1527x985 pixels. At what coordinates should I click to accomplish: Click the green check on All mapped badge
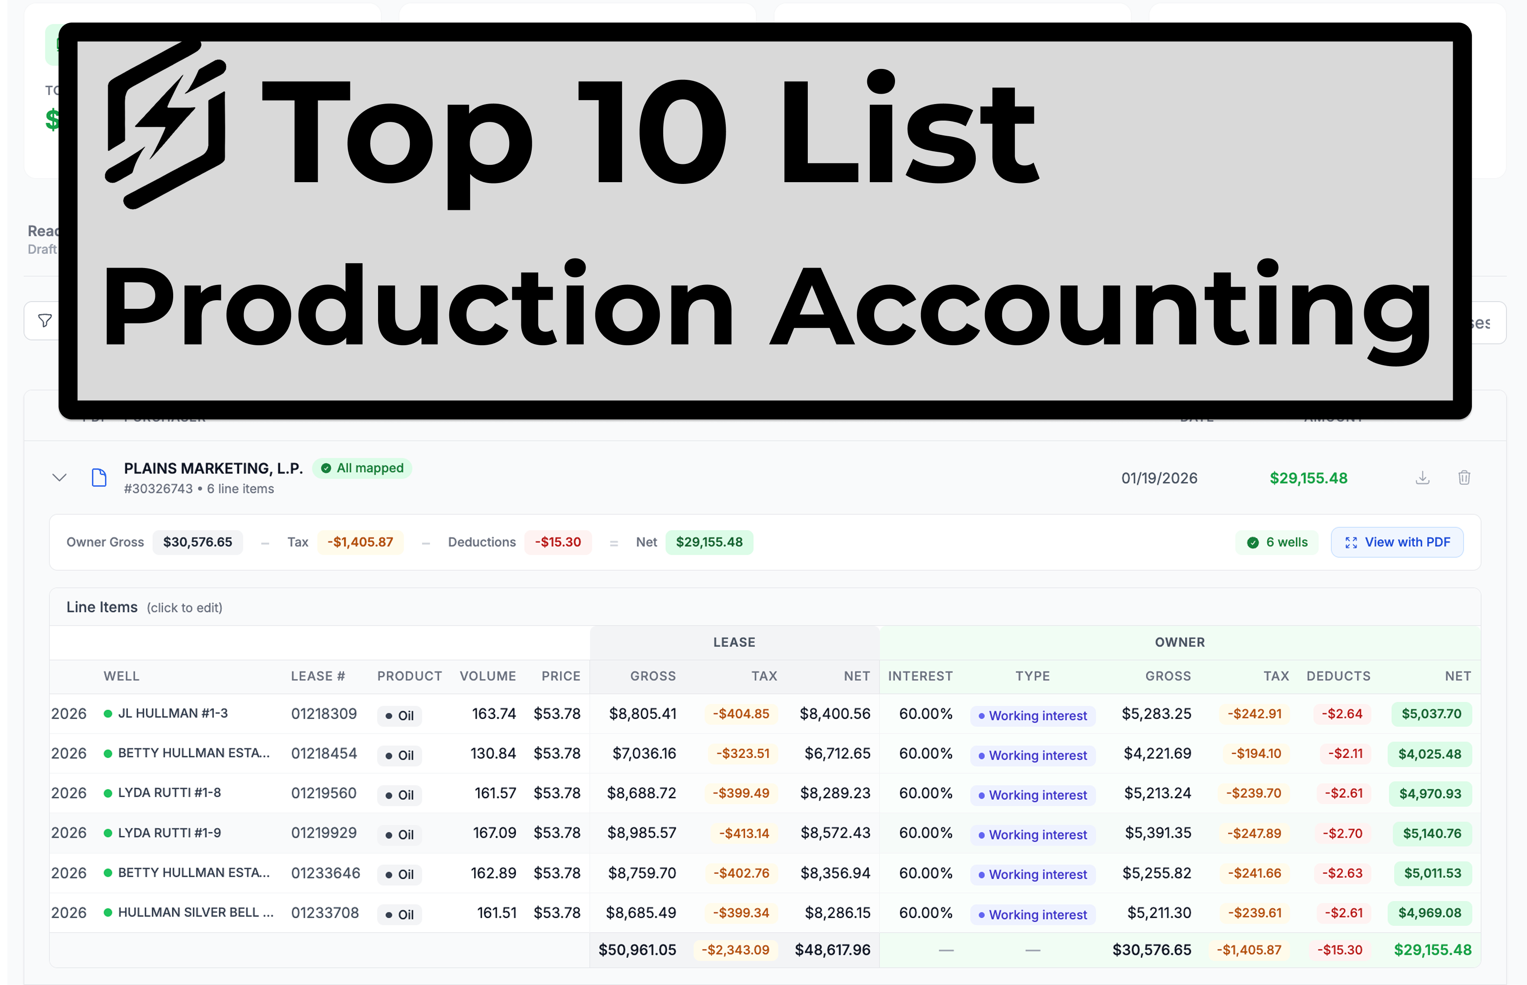[326, 468]
